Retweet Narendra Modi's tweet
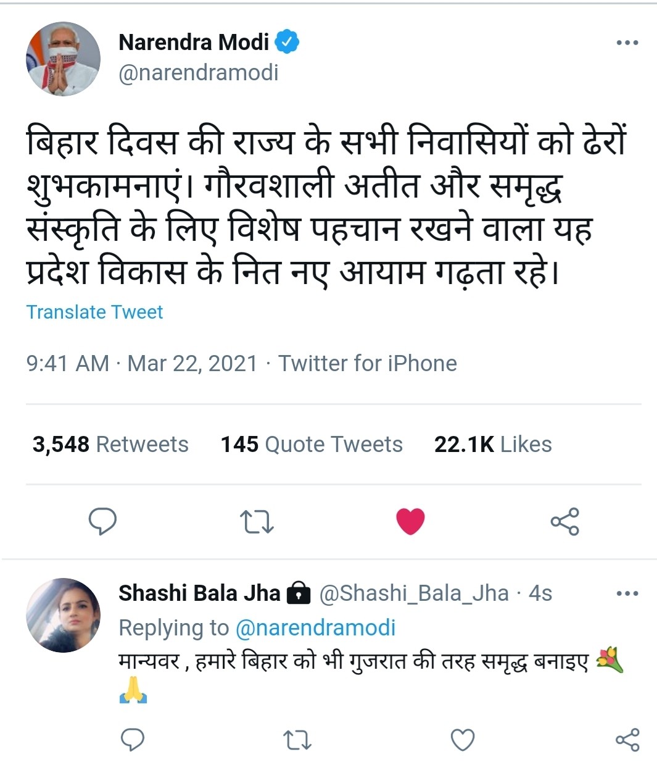 pyautogui.click(x=256, y=522)
